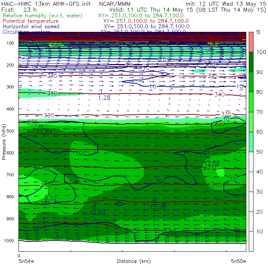Click the "12.38" wind maximum value

click(158, 207)
